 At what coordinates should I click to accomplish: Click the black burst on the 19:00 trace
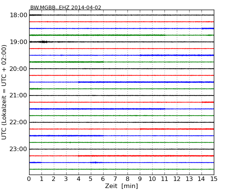(x=43, y=42)
